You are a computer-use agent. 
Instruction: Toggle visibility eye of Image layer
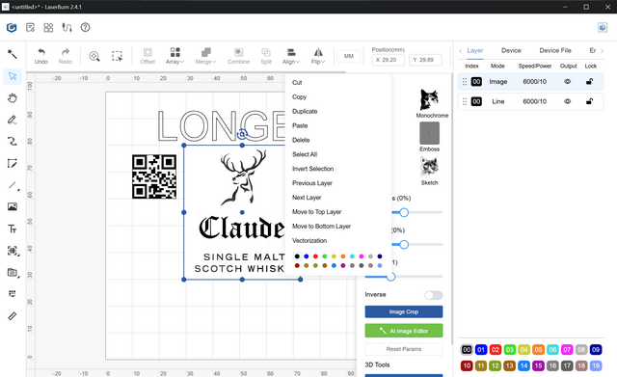568,82
